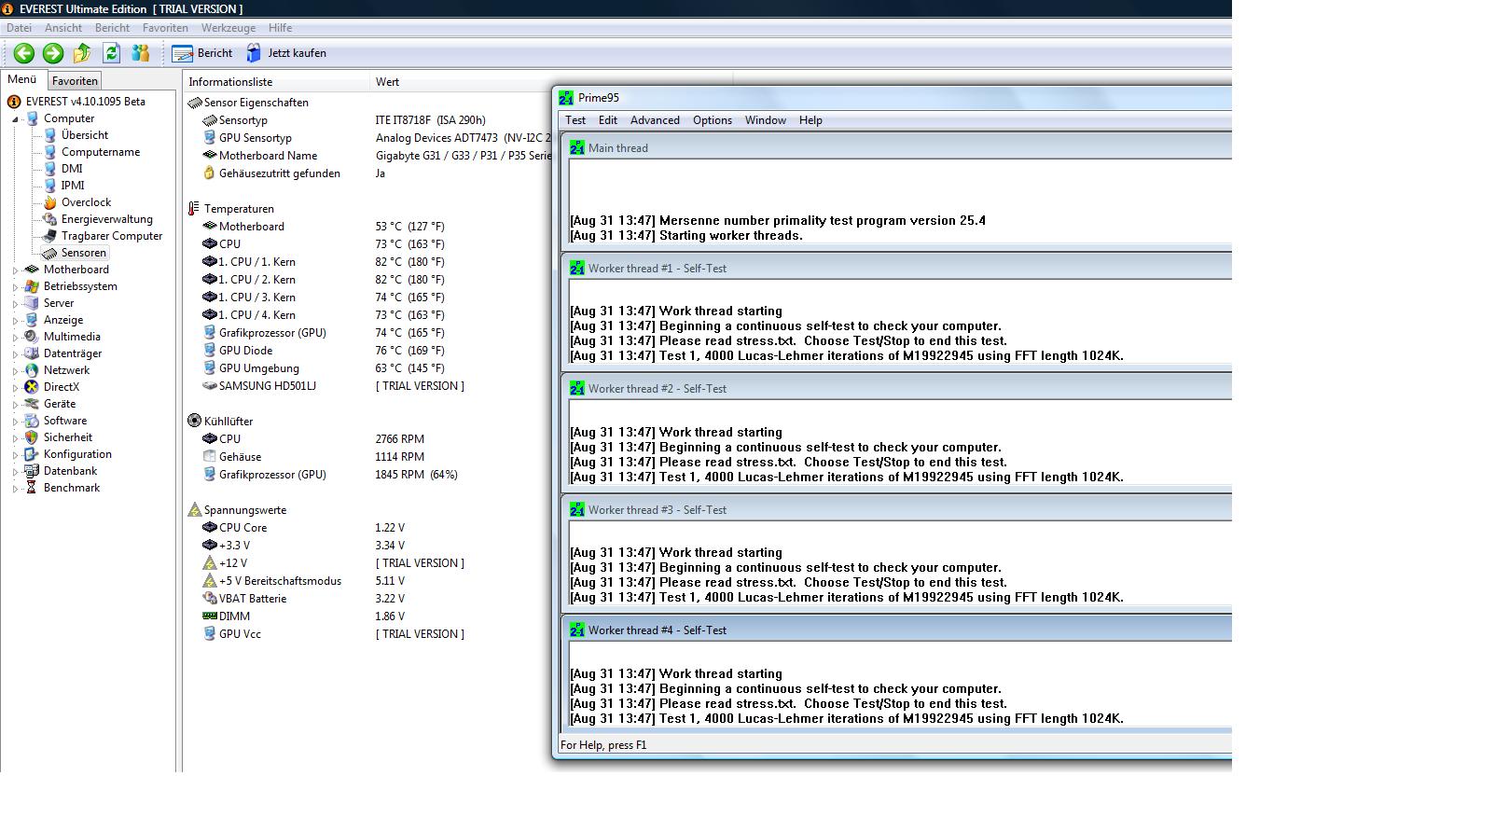This screenshot has height=817, width=1509.
Task: Select the DIMM voltage row
Action: click(x=367, y=616)
